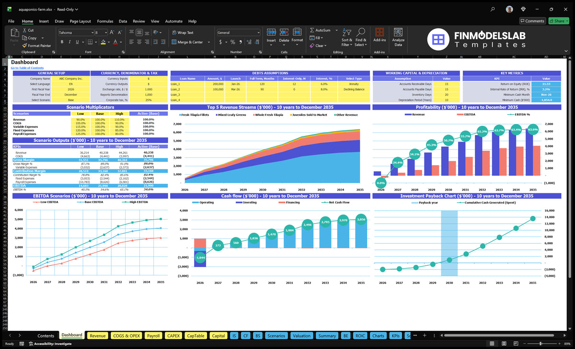Image resolution: width=575 pixels, height=349 pixels.
Task: Click Accessibility: Investigate in status bar
Action: [x=50, y=344]
